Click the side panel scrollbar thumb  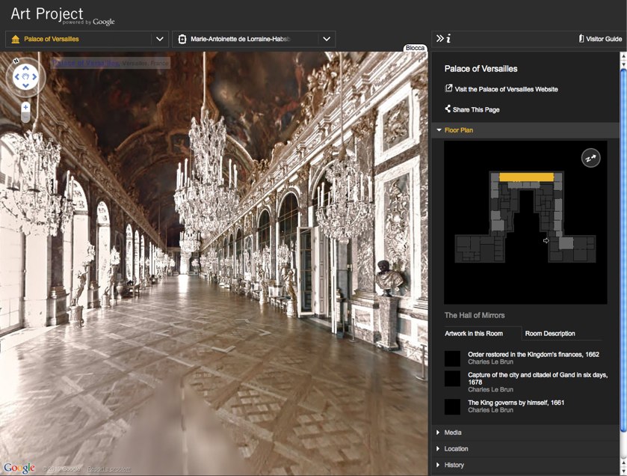pyautogui.click(x=623, y=250)
